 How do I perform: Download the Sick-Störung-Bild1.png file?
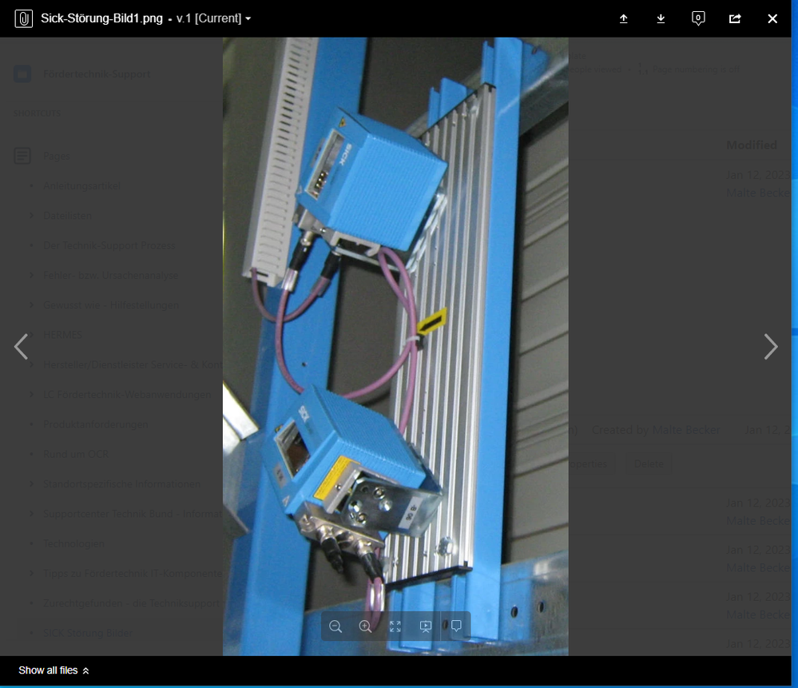[661, 19]
